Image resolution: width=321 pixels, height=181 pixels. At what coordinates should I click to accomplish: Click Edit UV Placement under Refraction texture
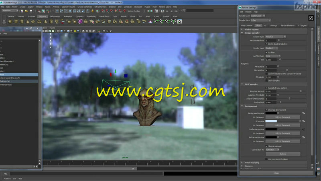(283, 141)
